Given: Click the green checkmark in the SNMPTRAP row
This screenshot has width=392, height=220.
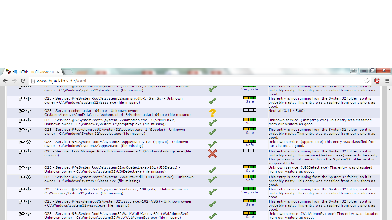Looking at the screenshot, I should [x=213, y=123].
